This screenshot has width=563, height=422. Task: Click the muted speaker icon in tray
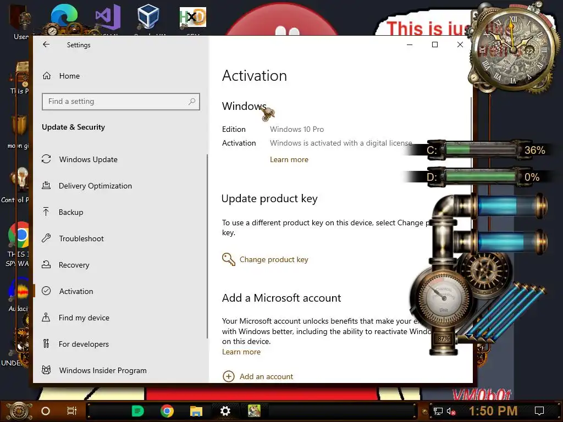[451, 411]
